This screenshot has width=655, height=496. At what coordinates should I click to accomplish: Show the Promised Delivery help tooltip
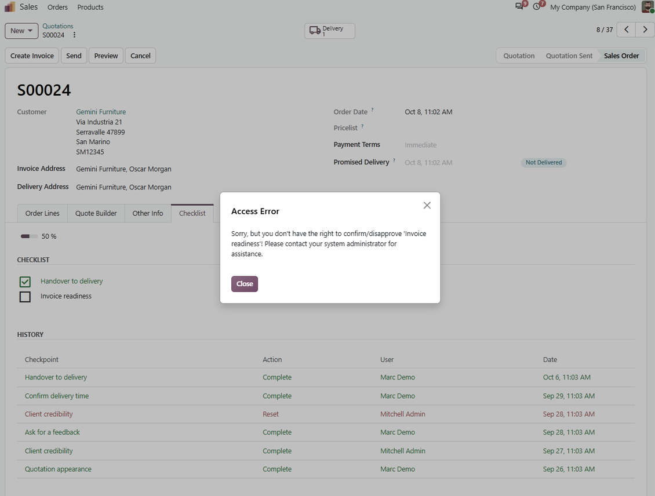(394, 161)
